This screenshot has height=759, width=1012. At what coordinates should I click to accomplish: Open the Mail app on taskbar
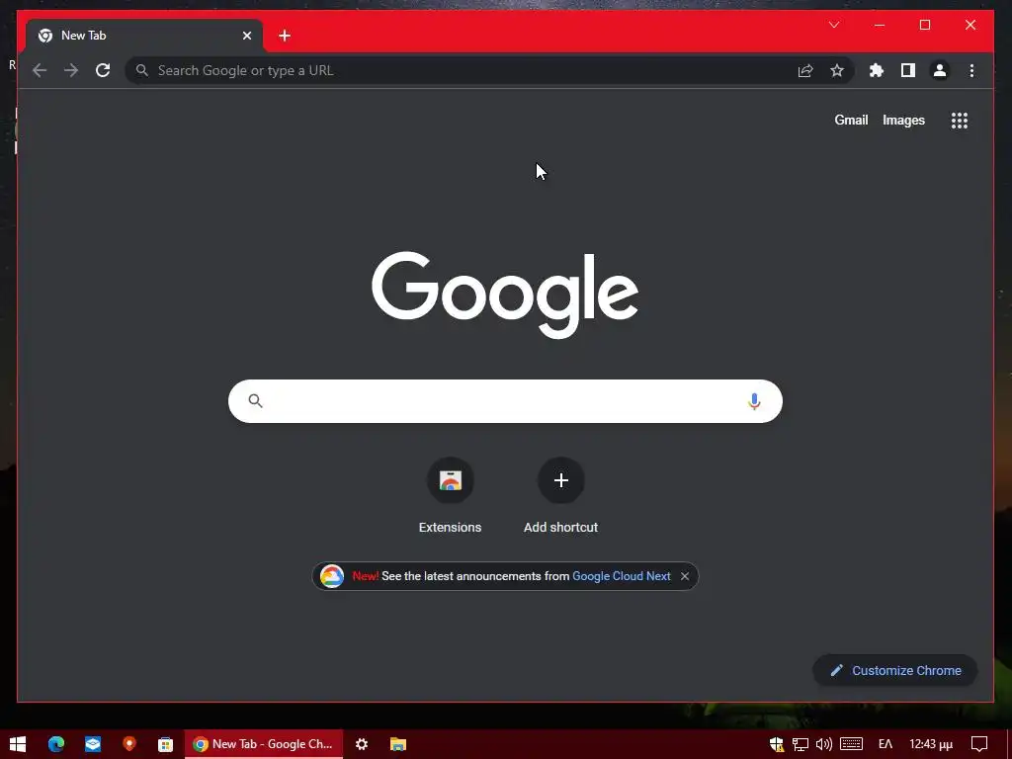click(93, 744)
